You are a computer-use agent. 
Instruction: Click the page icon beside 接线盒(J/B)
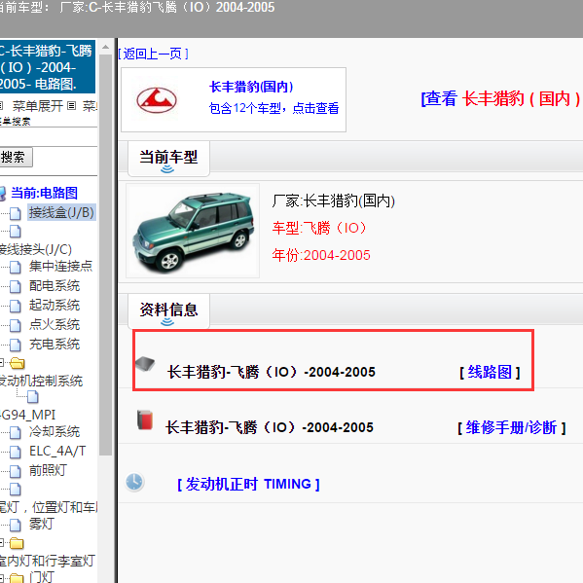point(16,213)
